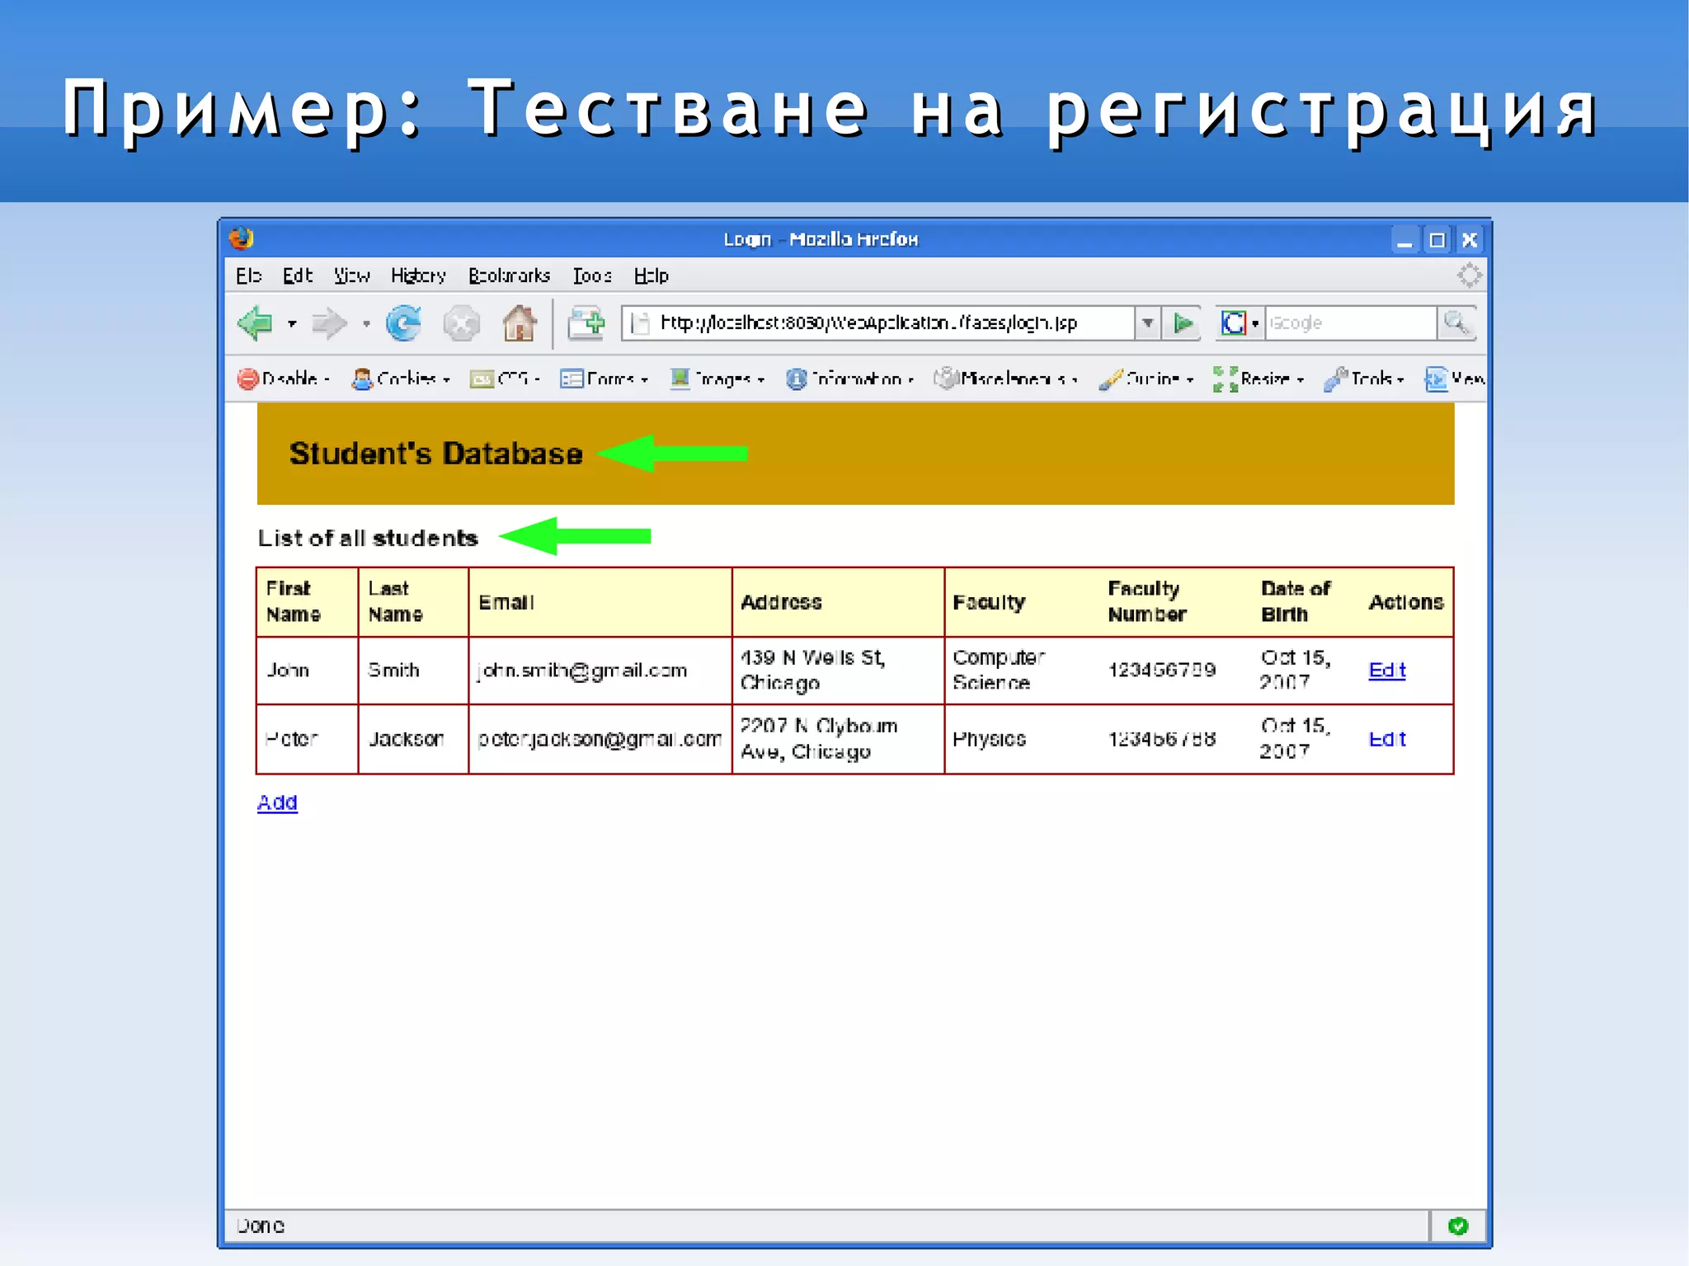Click the magnifier search button
Screen dimensions: 1689x1266
coord(1456,322)
